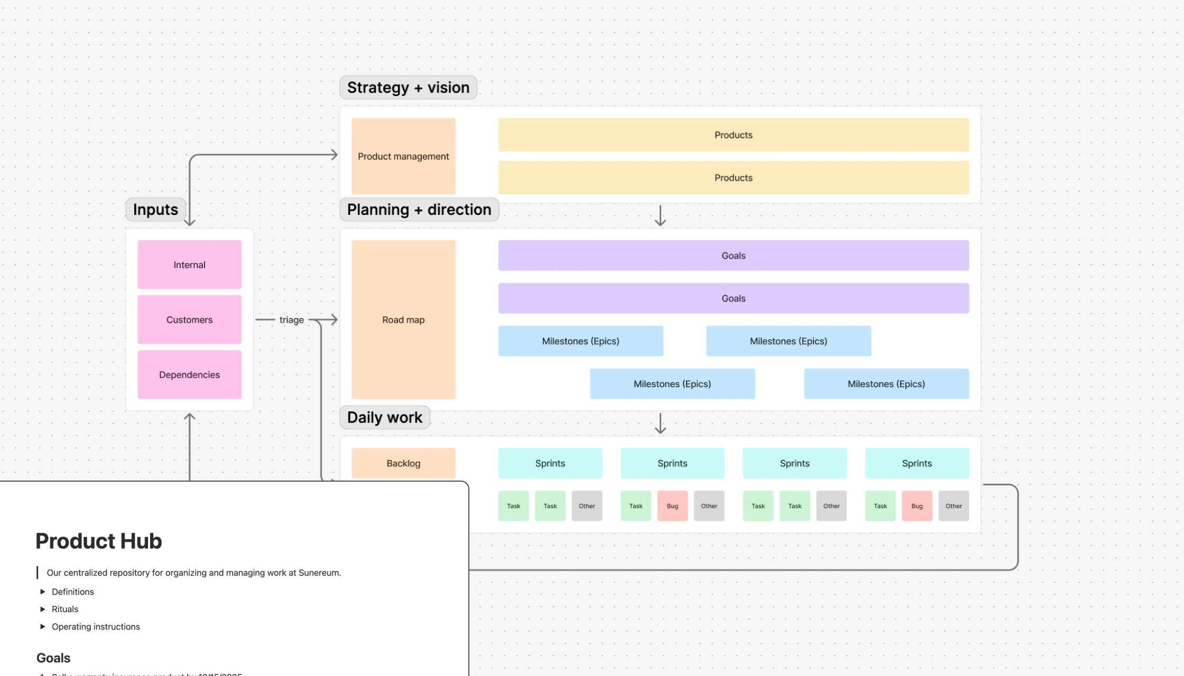Select the Other card under the first Sprints column
Image resolution: width=1184 pixels, height=676 pixels.
pyautogui.click(x=587, y=506)
